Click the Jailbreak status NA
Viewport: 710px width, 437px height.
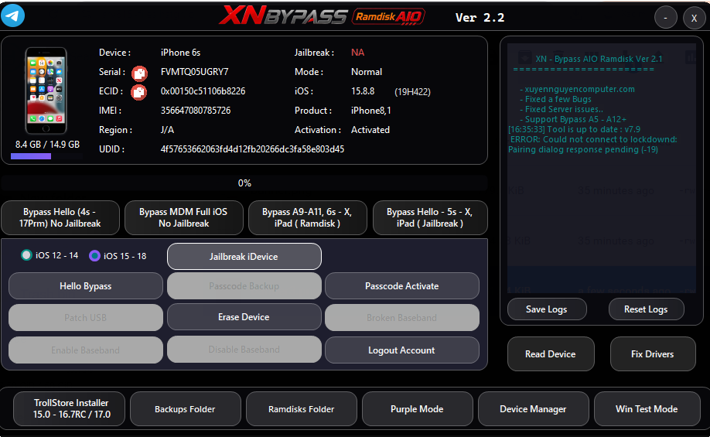[358, 53]
